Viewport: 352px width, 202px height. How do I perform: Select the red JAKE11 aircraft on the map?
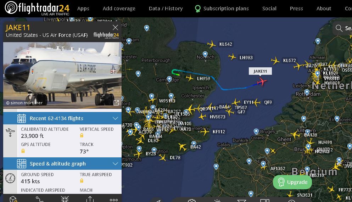[262, 82]
